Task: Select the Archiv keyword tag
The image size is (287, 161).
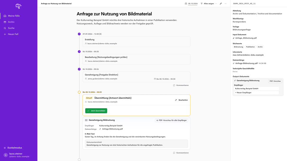Action: click(260, 47)
